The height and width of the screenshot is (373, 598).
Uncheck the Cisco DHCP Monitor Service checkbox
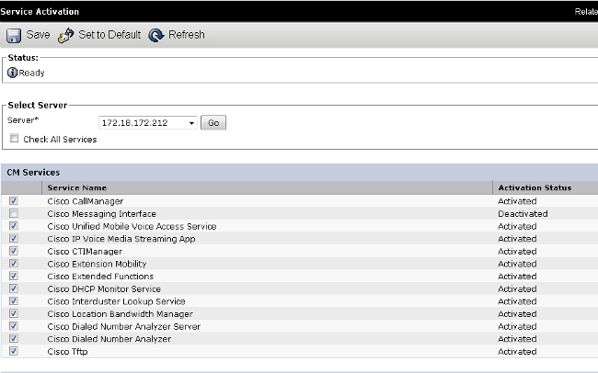(x=14, y=288)
